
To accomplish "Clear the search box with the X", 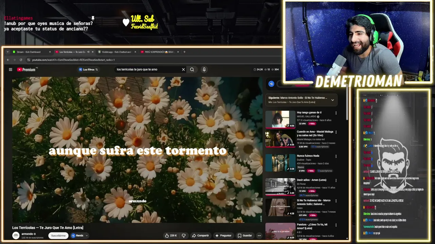I will [183, 69].
